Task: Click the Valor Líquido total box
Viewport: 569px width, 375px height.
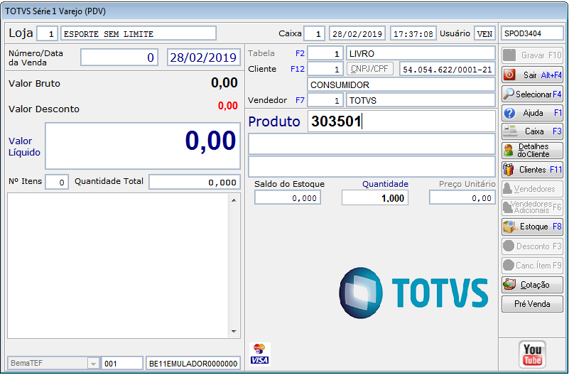Action: (x=143, y=146)
